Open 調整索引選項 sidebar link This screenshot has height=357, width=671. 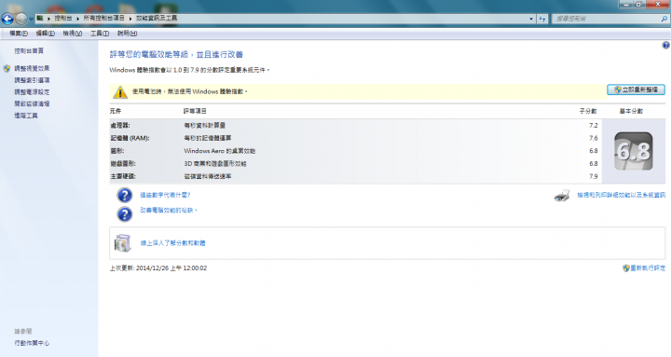(32, 80)
